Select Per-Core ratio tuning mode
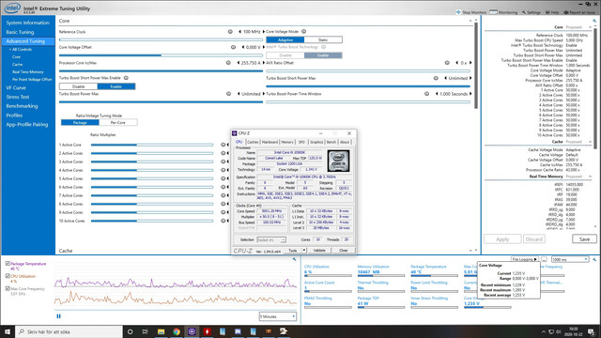Viewport: 601px width, 338px height. click(118, 123)
